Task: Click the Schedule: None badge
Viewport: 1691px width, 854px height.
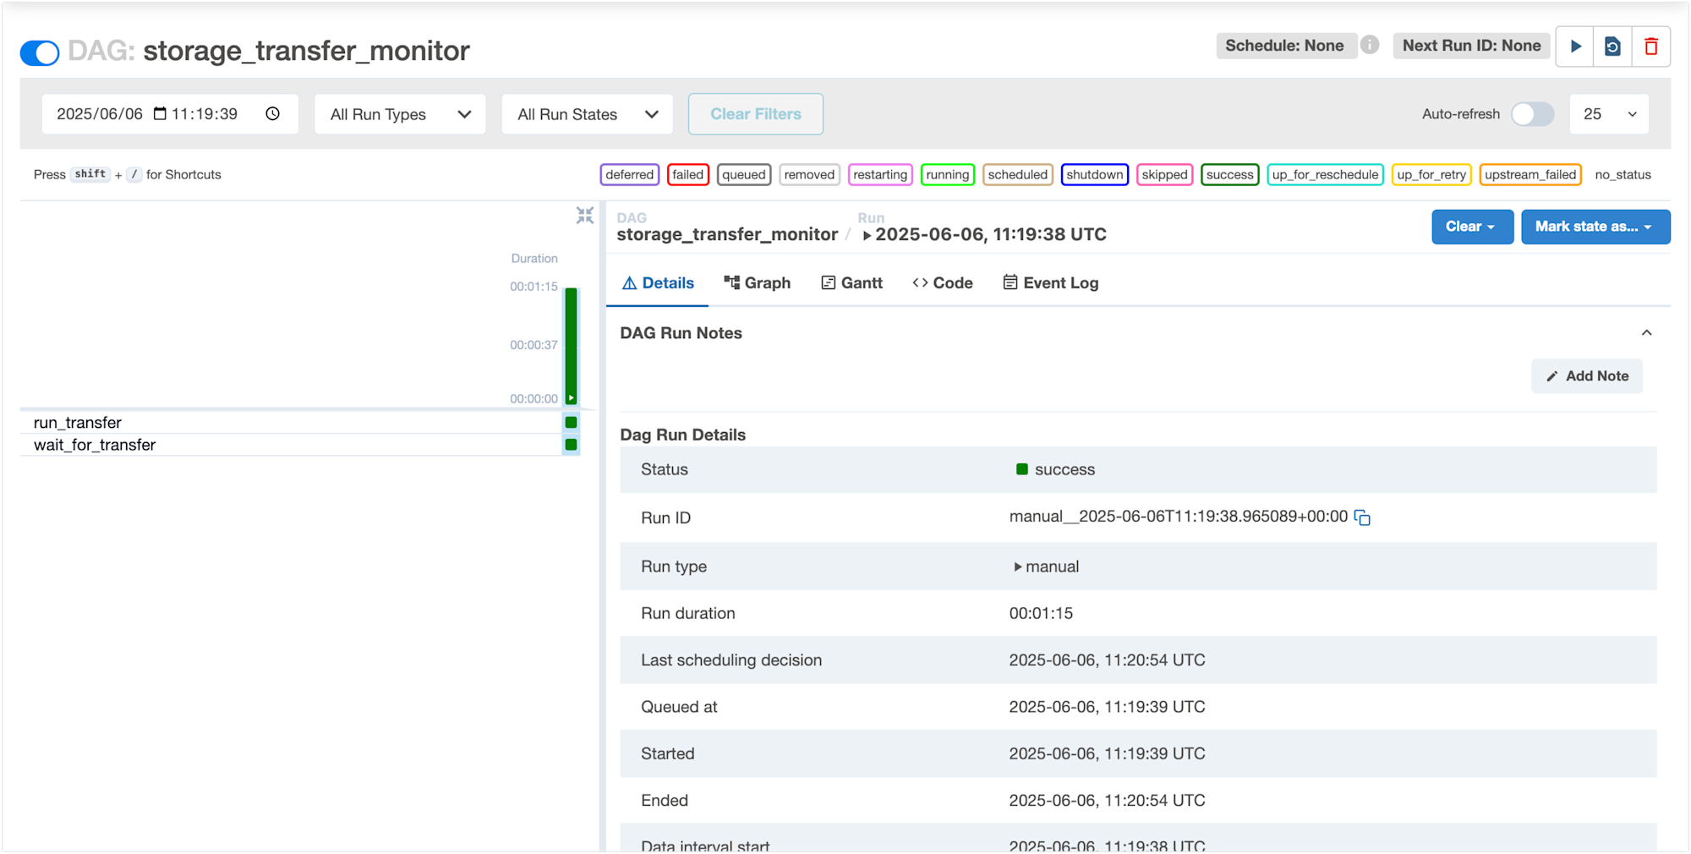Action: point(1285,46)
